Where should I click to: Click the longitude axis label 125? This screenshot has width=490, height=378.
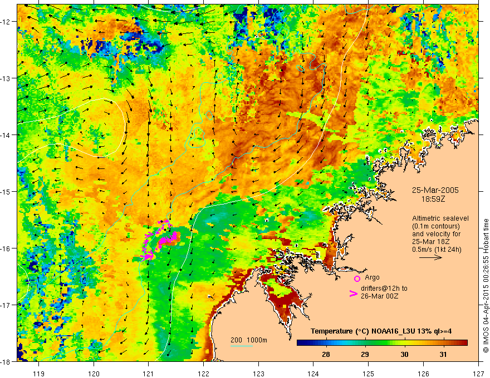368,374
